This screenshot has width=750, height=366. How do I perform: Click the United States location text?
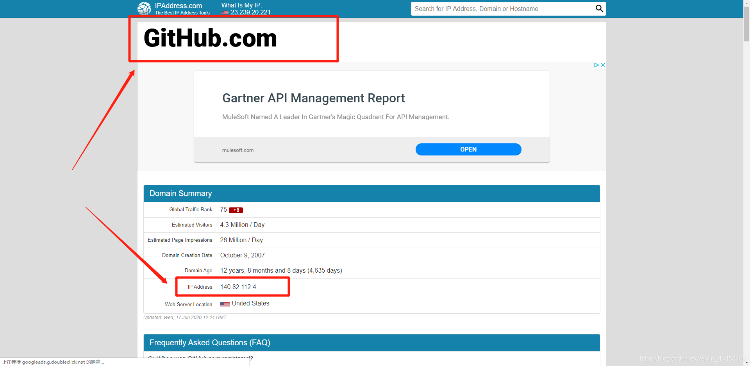tap(250, 303)
